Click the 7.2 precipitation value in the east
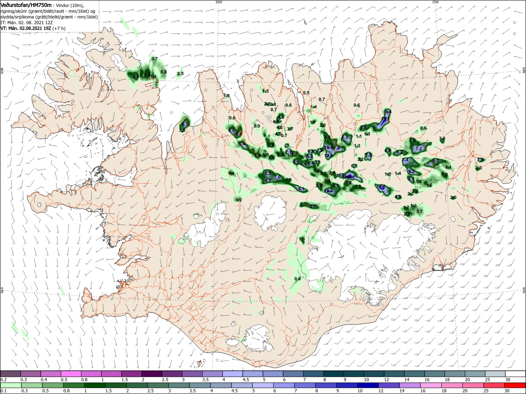The image size is (526, 394). pos(419,148)
